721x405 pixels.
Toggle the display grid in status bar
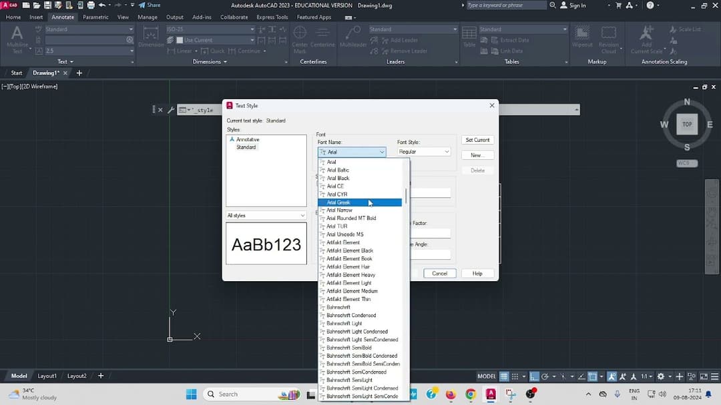click(x=505, y=376)
